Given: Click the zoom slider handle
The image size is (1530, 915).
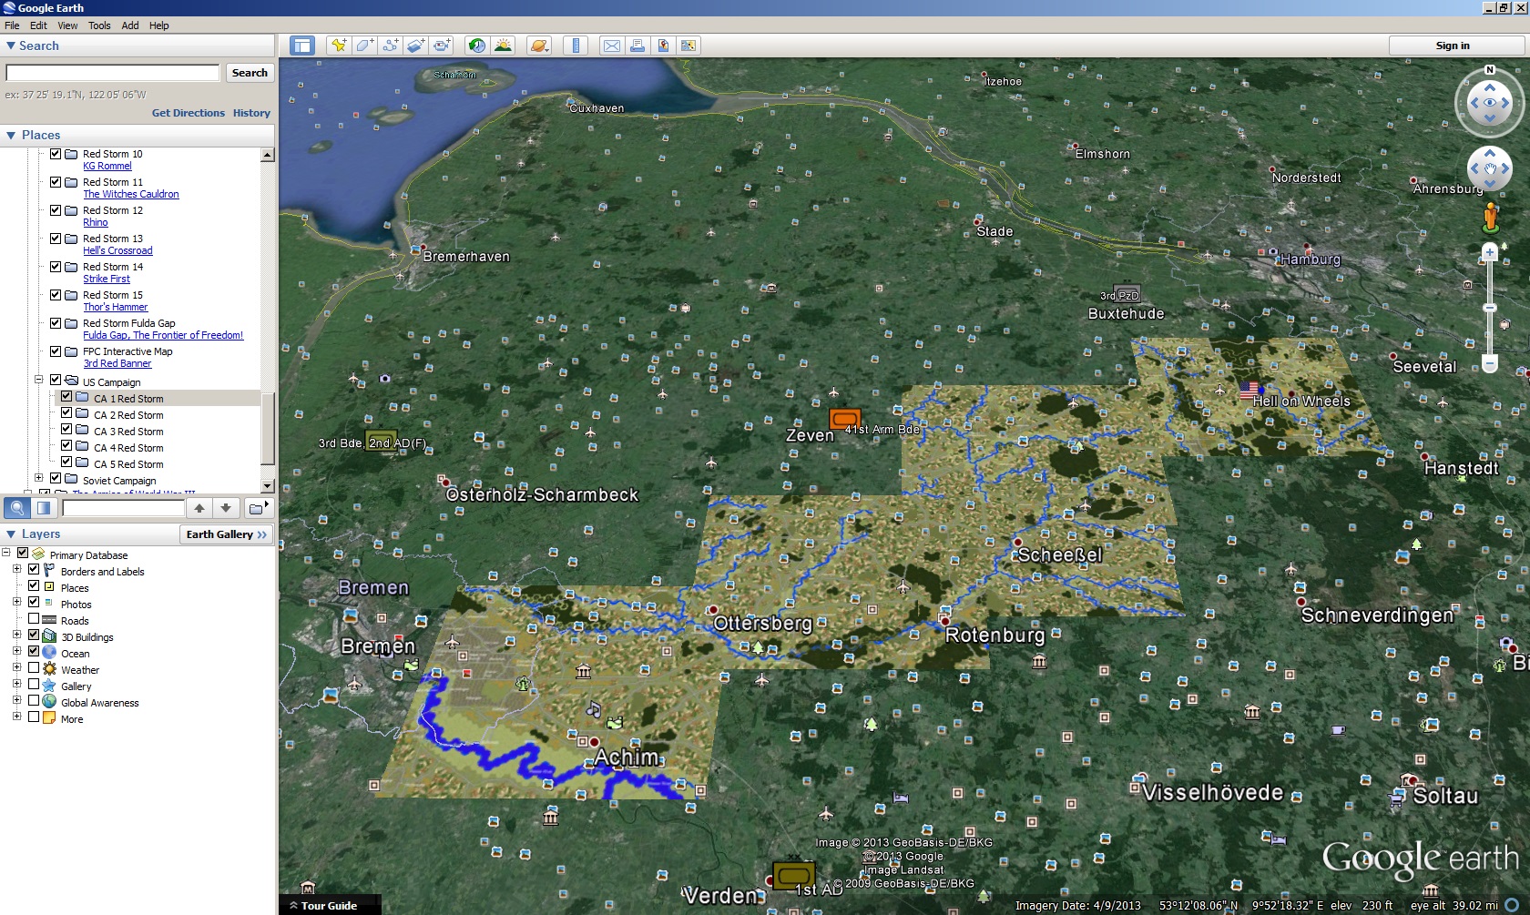Looking at the screenshot, I should click(1490, 308).
